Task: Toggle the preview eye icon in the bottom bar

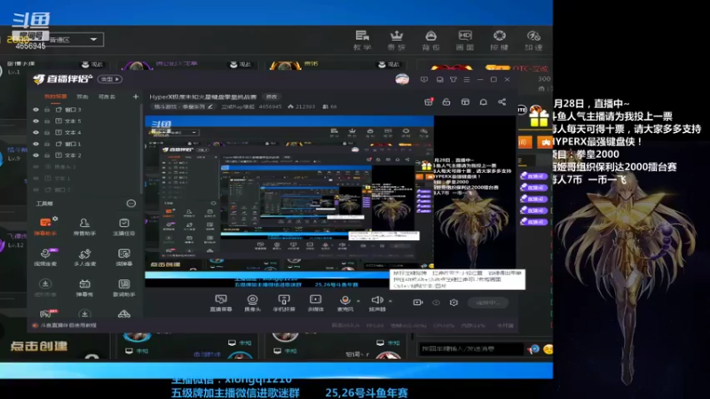Action: [x=436, y=302]
